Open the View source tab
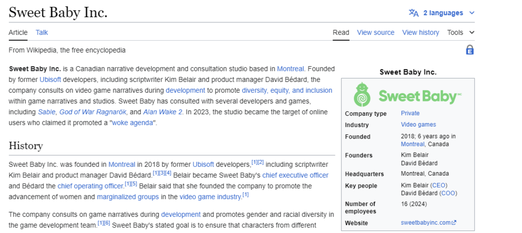 (x=375, y=32)
